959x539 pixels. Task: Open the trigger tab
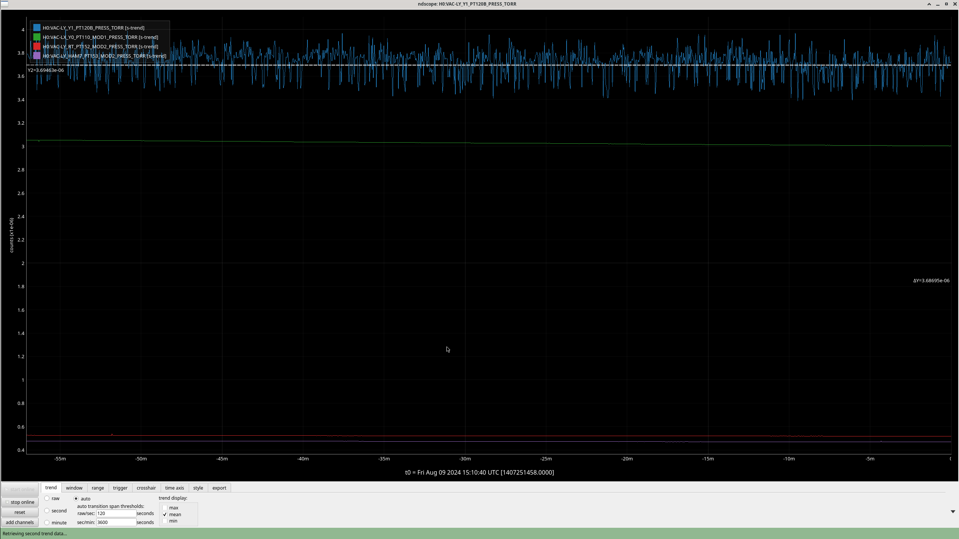(120, 488)
